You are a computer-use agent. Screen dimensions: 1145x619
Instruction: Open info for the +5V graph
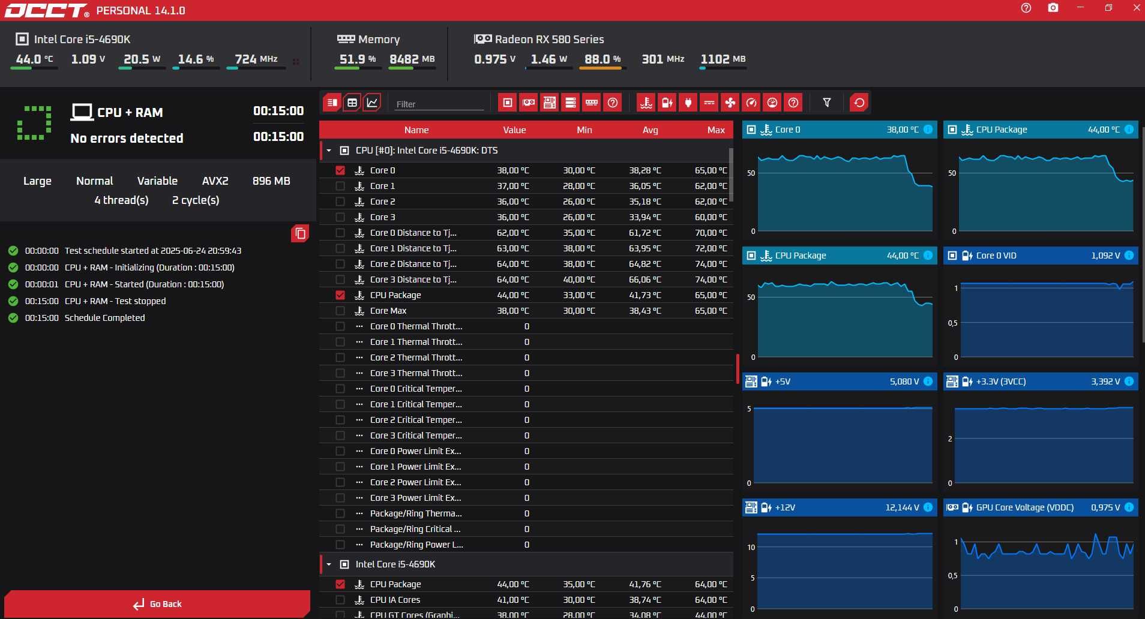(928, 381)
